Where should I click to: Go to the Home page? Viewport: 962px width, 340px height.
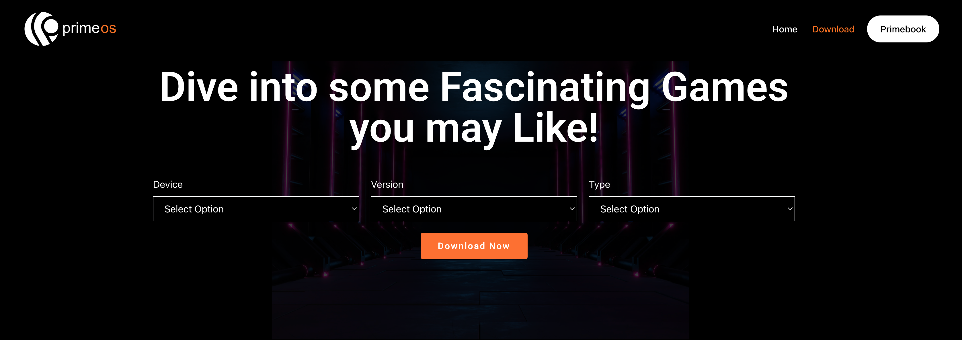[x=784, y=29]
